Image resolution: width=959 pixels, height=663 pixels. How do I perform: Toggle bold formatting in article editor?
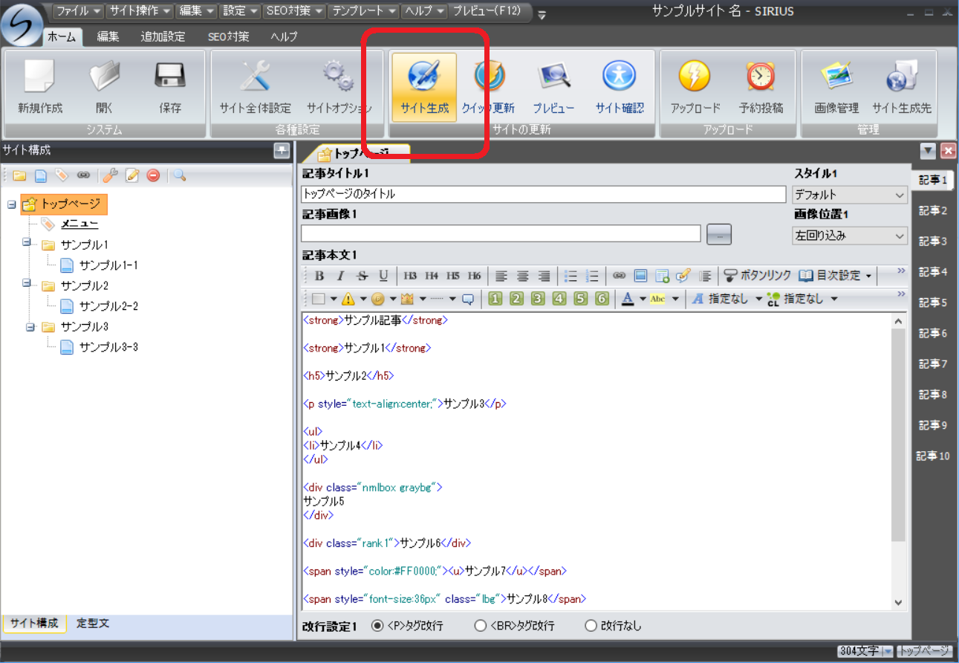(319, 276)
